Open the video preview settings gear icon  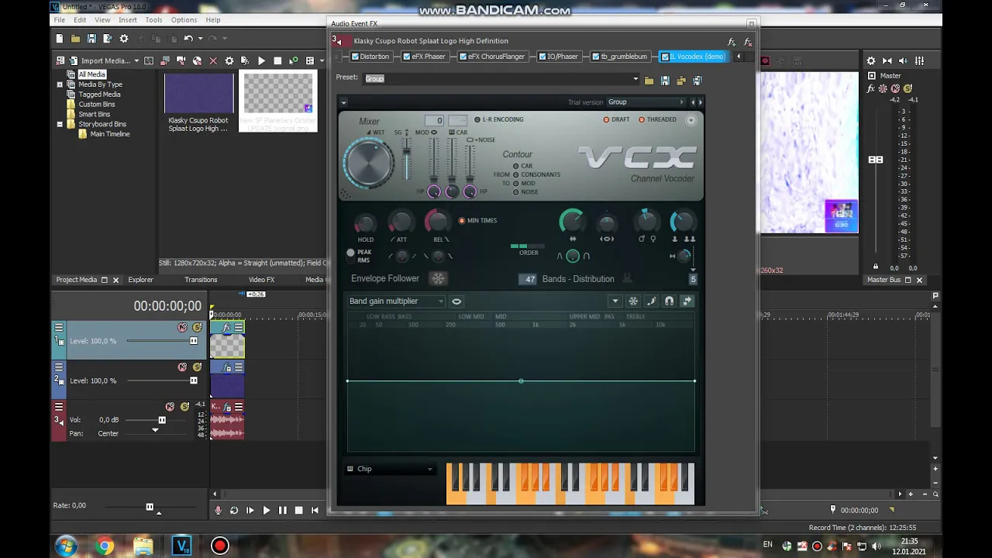[871, 60]
